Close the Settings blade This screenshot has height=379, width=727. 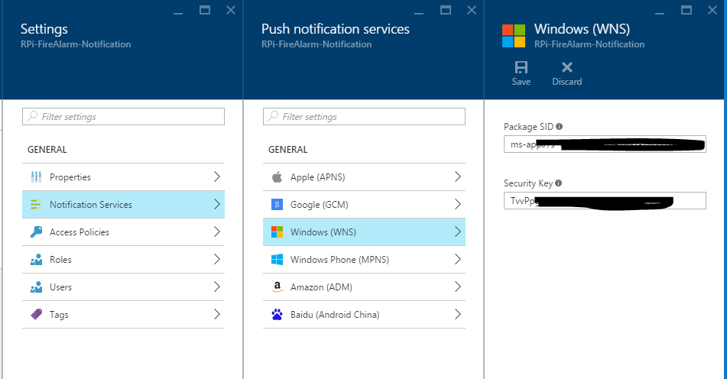point(230,10)
